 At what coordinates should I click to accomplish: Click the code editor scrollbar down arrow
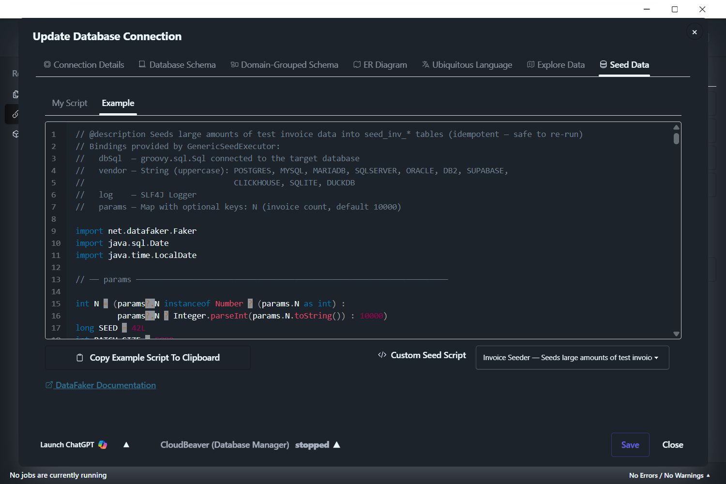tap(676, 334)
